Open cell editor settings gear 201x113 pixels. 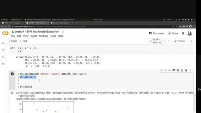click(178, 70)
